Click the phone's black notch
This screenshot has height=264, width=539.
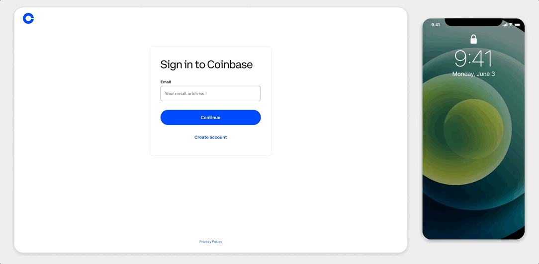(473, 22)
